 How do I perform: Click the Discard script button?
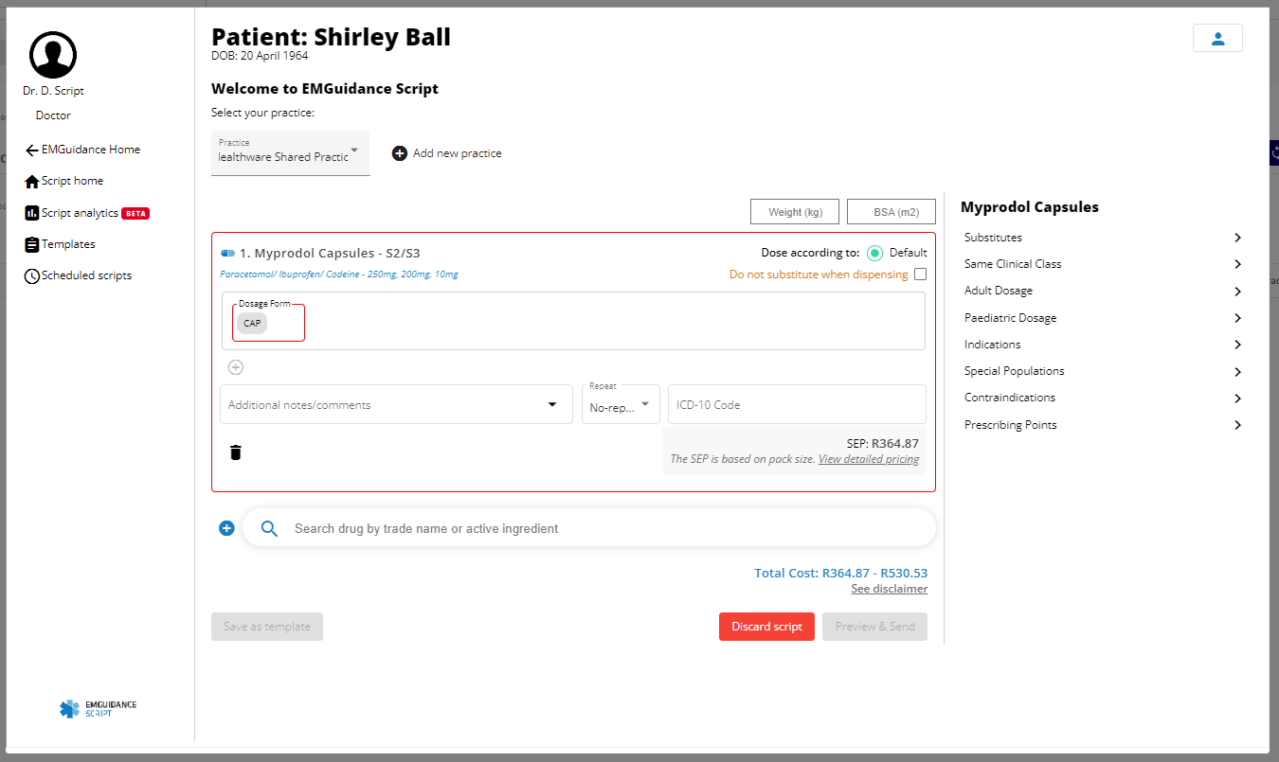click(x=766, y=627)
